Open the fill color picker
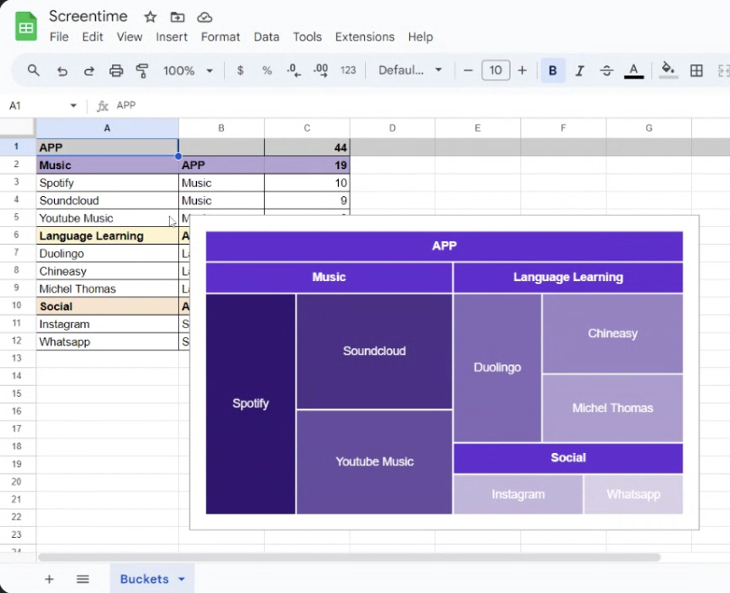Image resolution: width=730 pixels, height=593 pixels. coord(668,71)
